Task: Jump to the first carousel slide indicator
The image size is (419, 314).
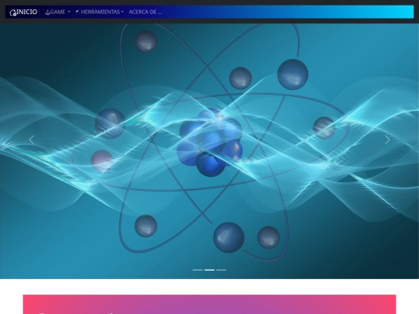Action: pos(198,270)
